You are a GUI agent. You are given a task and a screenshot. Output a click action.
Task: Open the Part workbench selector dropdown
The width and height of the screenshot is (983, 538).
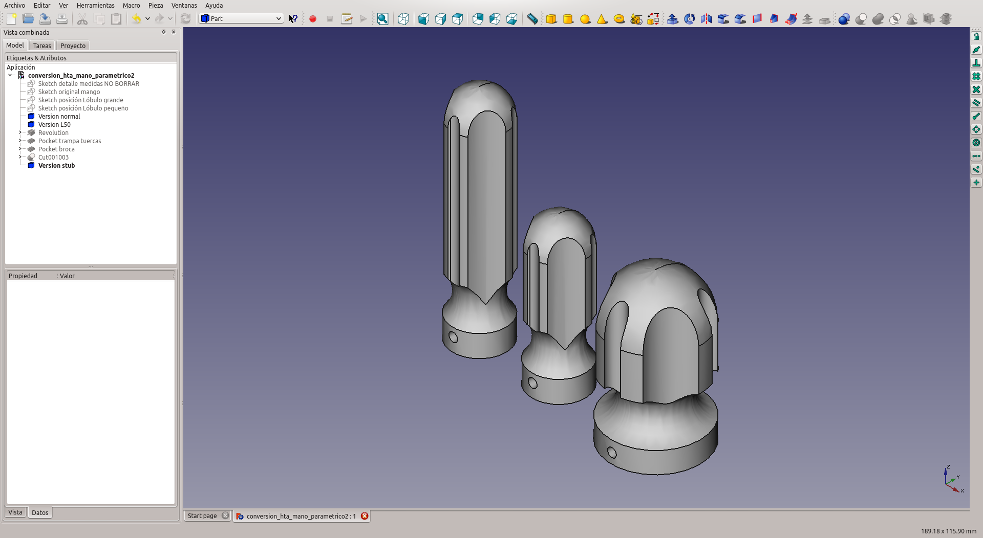coord(241,18)
